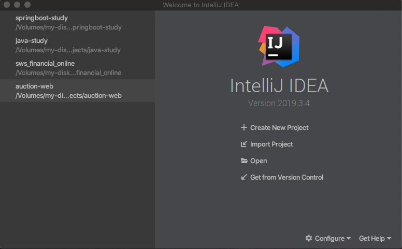Click the Open text link

[x=259, y=161]
